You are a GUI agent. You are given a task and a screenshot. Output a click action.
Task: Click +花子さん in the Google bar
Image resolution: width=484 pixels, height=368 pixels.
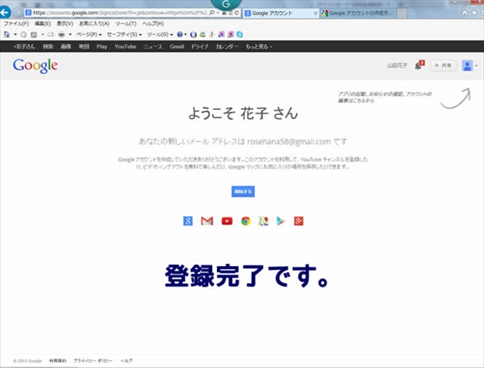coord(24,46)
